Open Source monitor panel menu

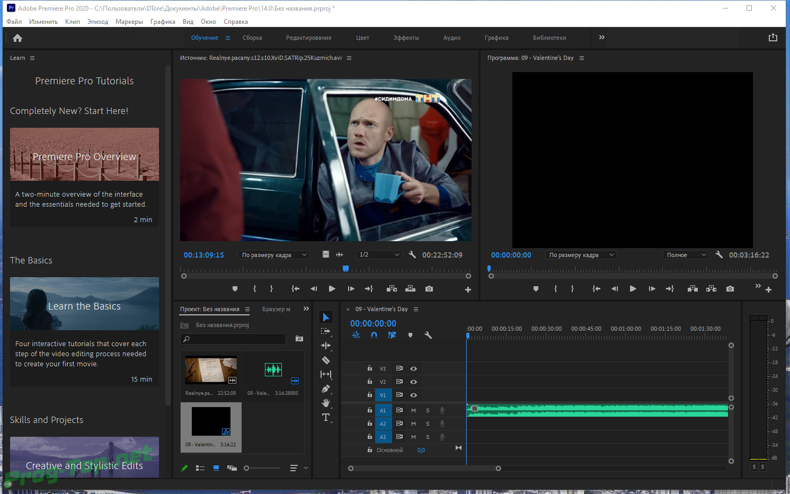pyautogui.click(x=349, y=58)
